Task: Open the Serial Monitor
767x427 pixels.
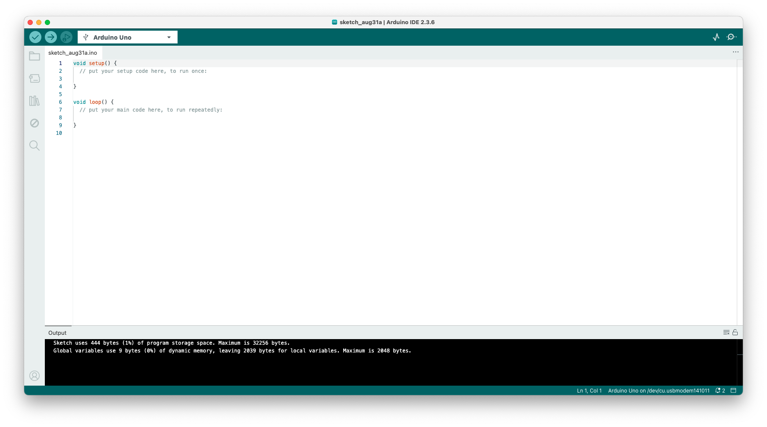Action: tap(731, 37)
